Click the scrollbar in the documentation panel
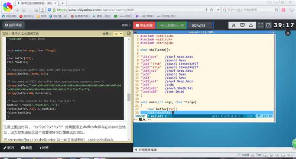Image resolution: width=296 pixels, height=159 pixels. [x=129, y=97]
